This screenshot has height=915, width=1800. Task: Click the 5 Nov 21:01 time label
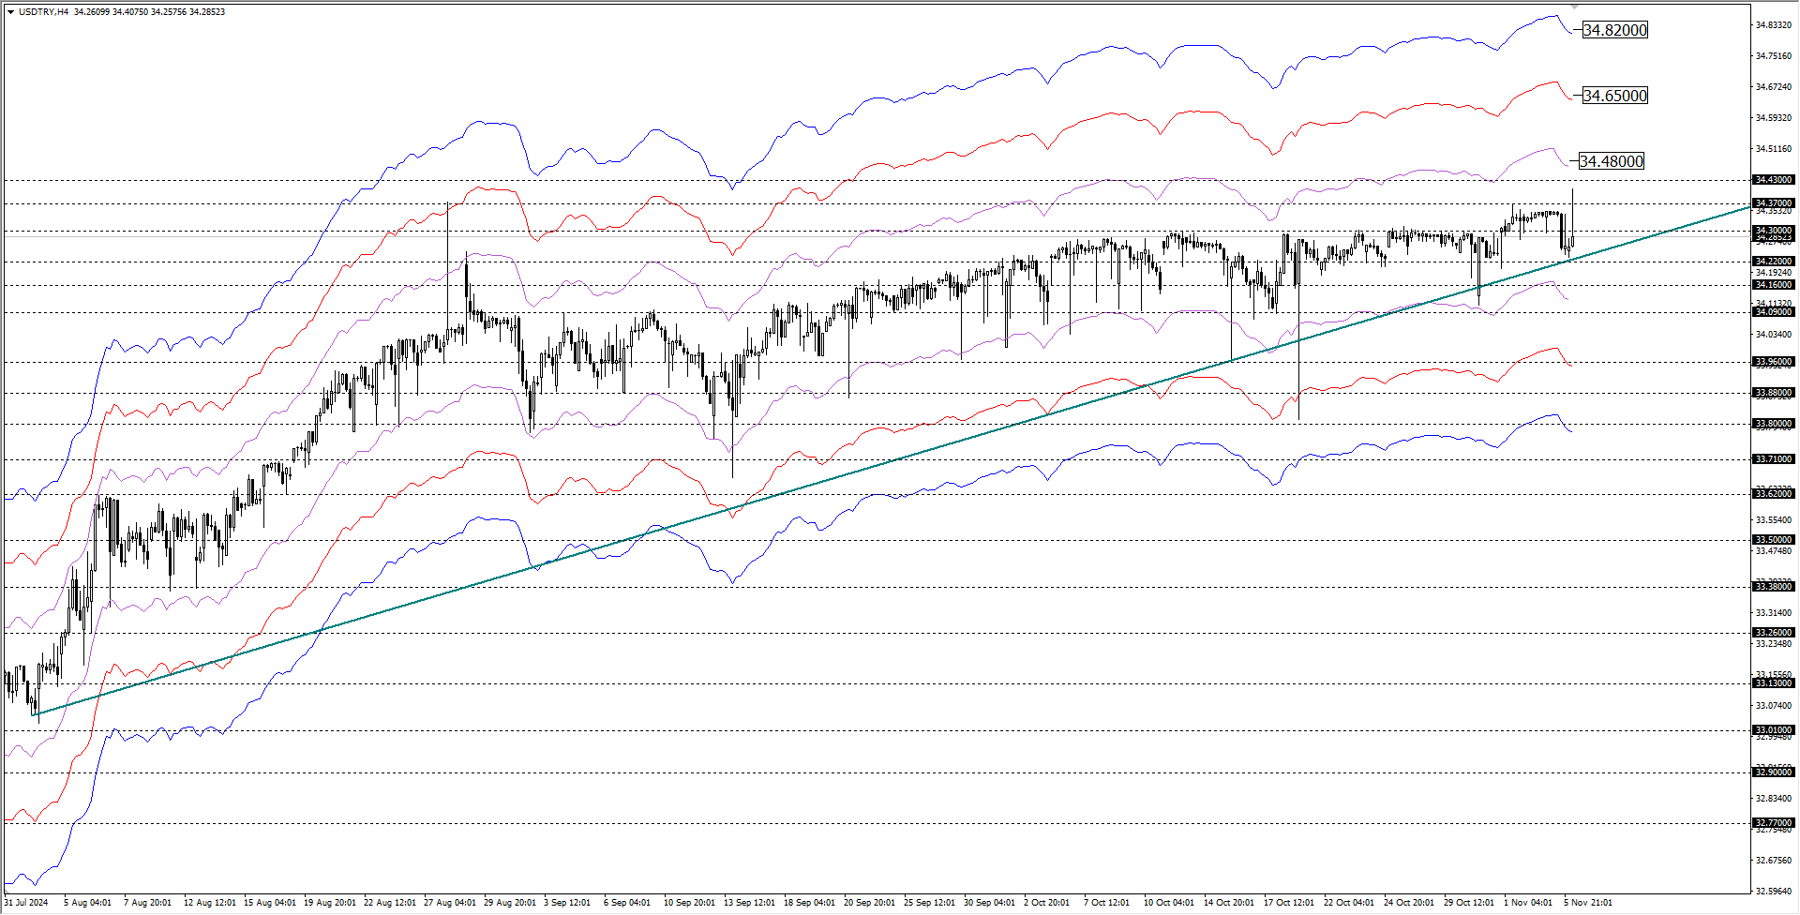[1588, 903]
